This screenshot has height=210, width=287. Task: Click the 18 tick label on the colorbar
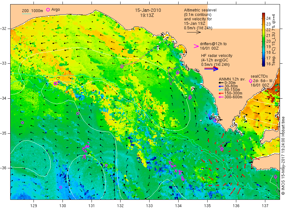pyautogui.click(x=268, y=52)
